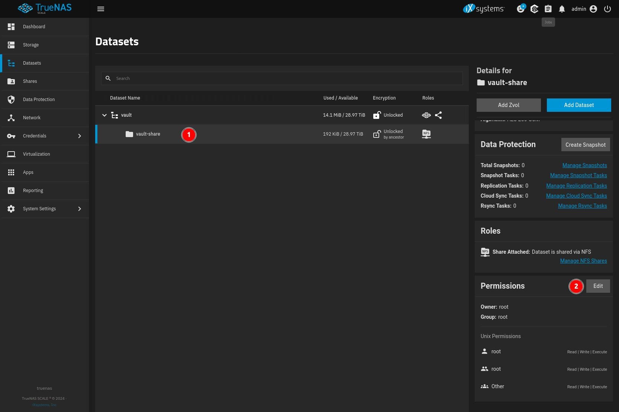Click the NFS icon in Roles card

pyautogui.click(x=485, y=252)
